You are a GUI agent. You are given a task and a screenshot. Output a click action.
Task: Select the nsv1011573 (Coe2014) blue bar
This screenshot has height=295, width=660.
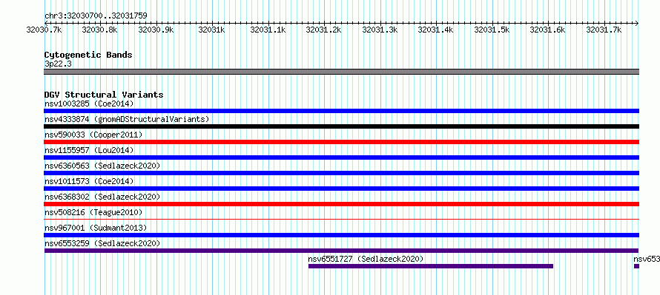(341, 189)
